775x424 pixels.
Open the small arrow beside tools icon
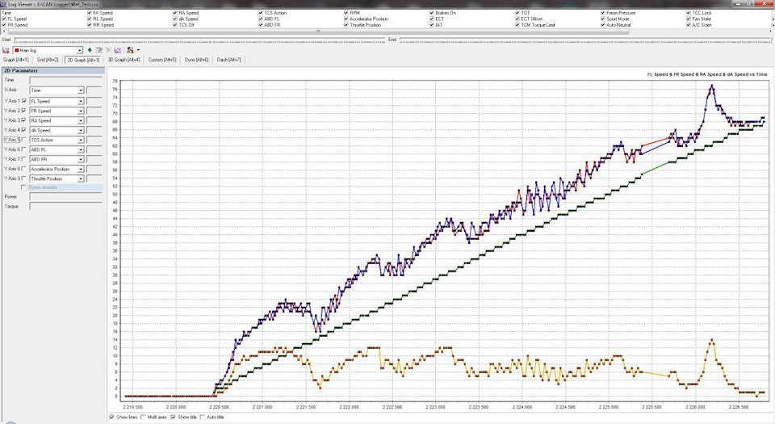(x=138, y=50)
